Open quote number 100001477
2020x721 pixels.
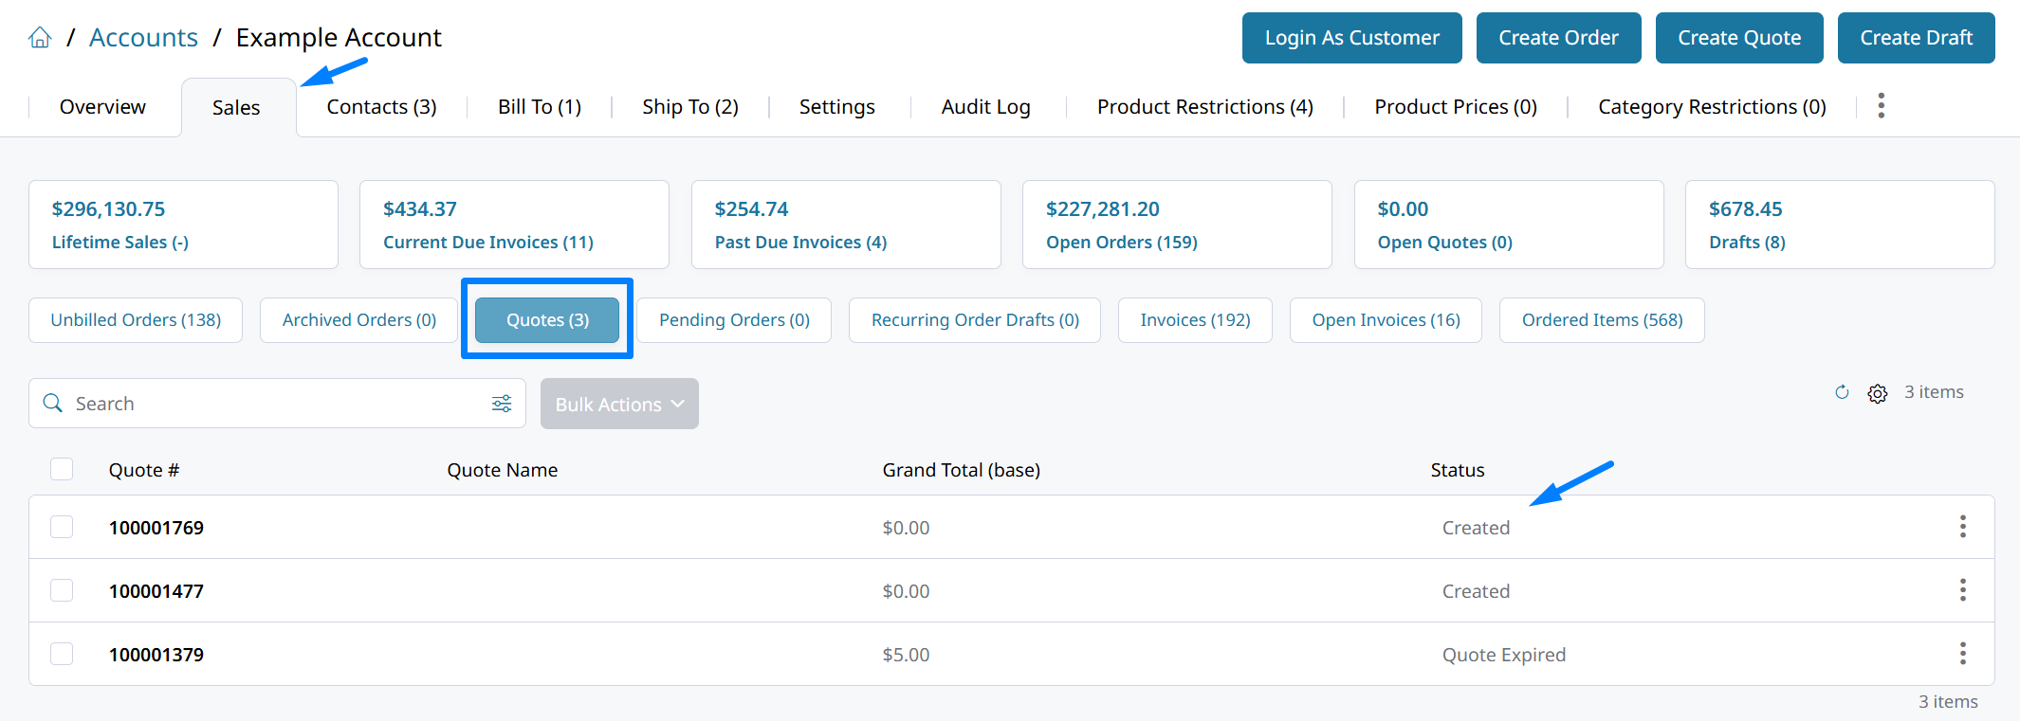coord(156,591)
